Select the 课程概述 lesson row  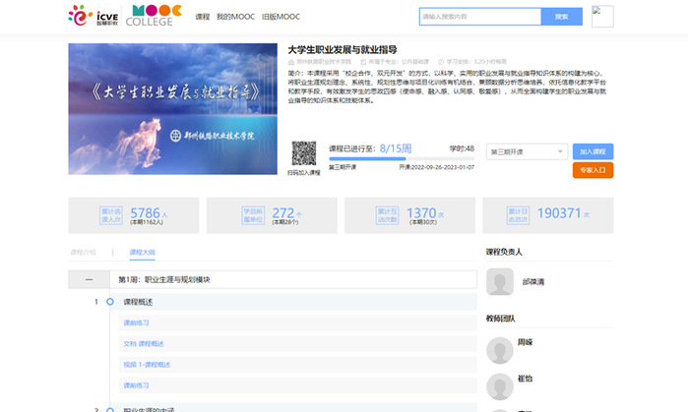coord(293,302)
